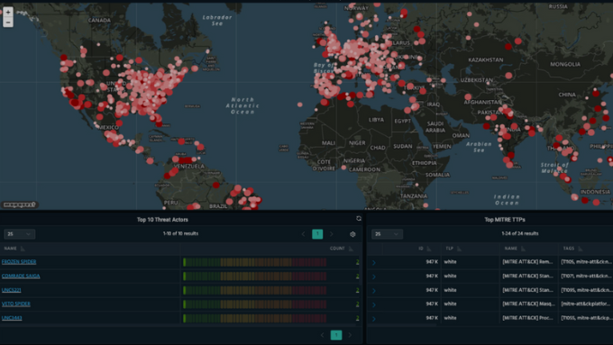Go to next page in Threat Actors footer

coord(350,335)
